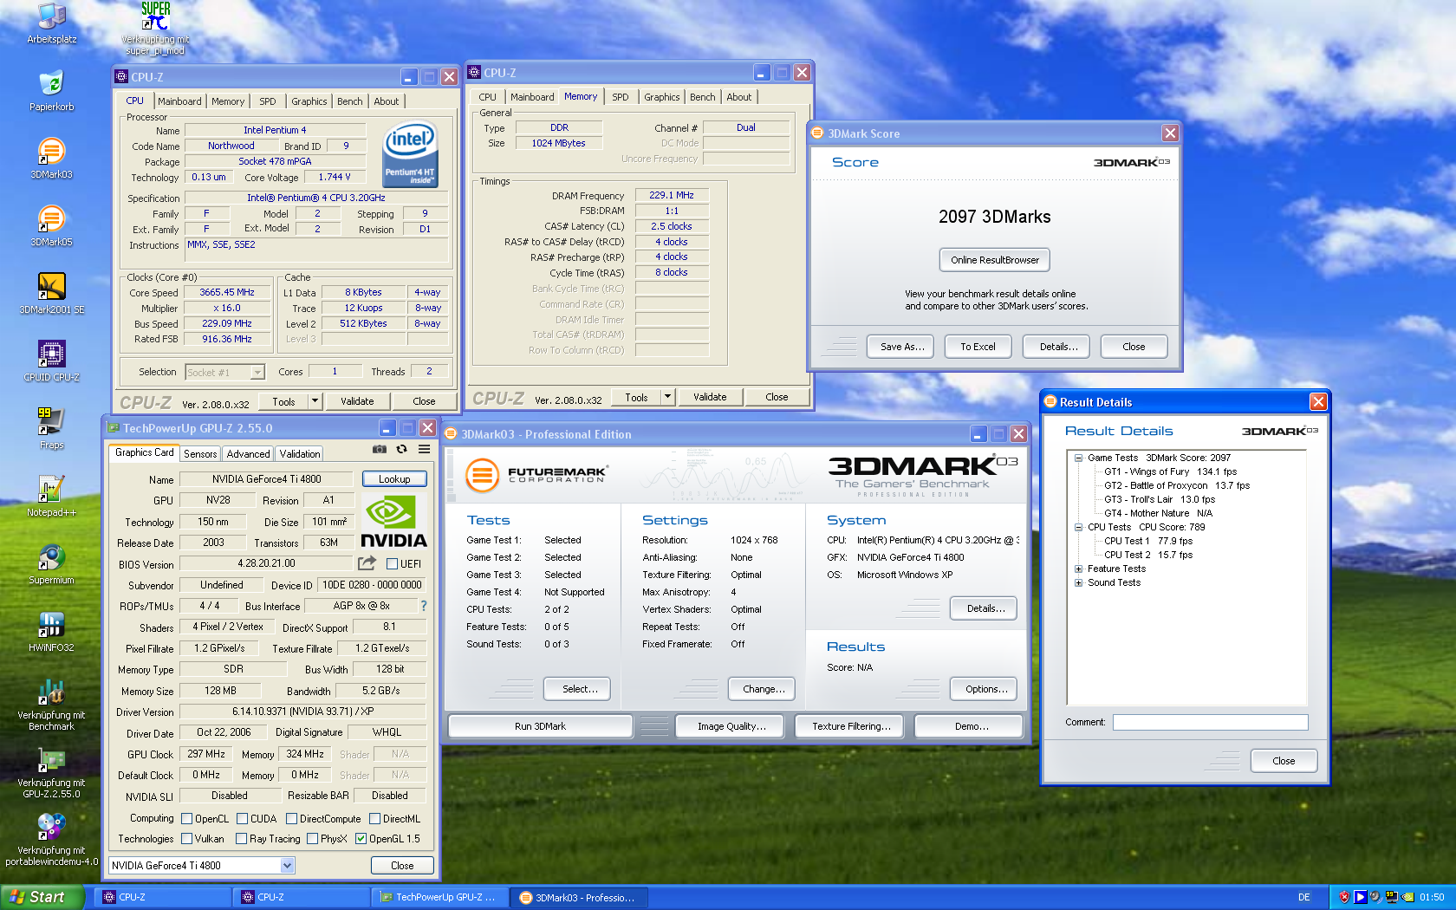Open Tools dropdown arrow in CPU-Z Memory window
1456x910 pixels.
pos(667,397)
